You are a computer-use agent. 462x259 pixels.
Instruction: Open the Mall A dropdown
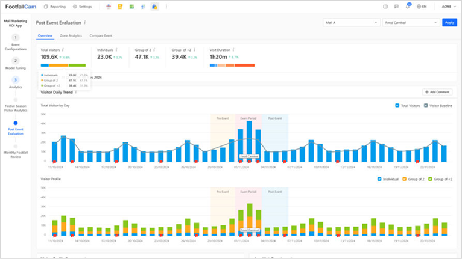(x=351, y=23)
